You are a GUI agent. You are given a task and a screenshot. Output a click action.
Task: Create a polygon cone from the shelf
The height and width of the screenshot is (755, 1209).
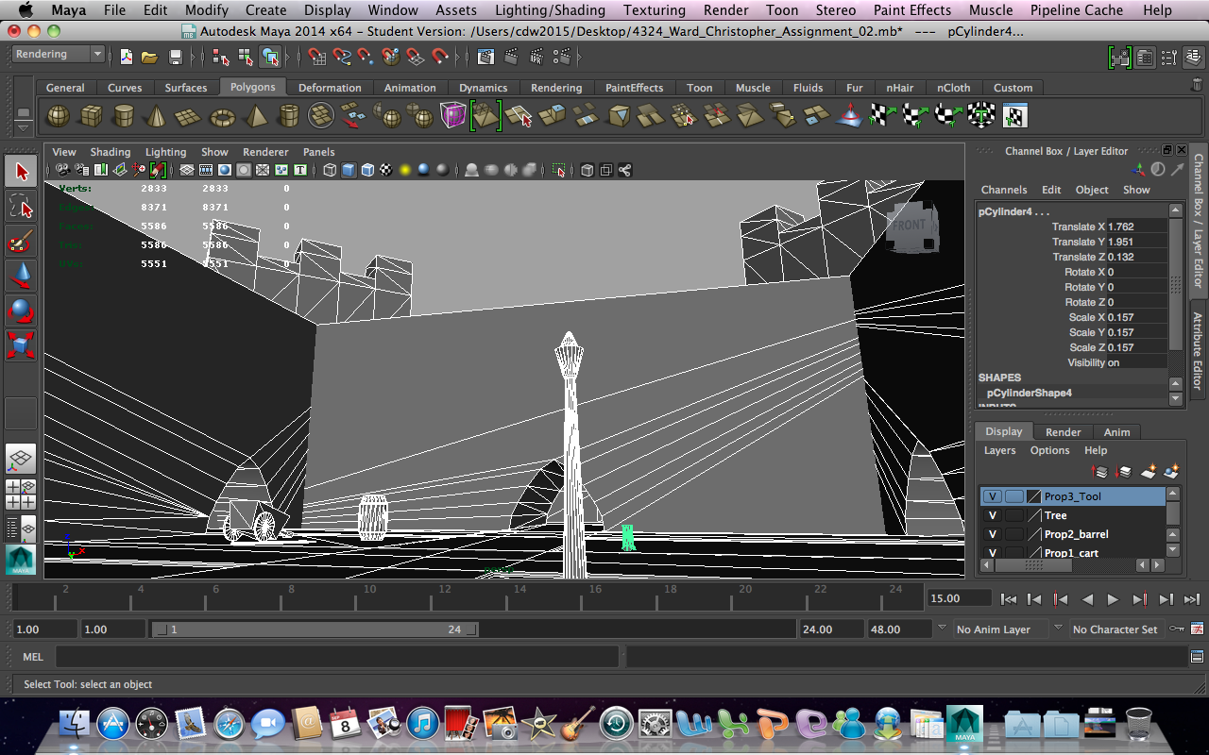click(x=156, y=116)
